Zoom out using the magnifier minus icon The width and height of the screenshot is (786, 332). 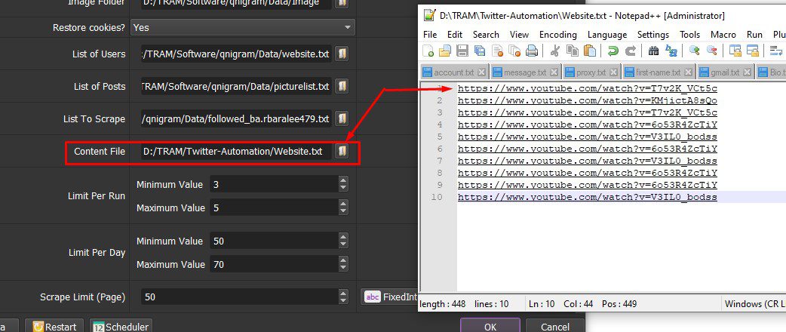pyautogui.click(x=712, y=51)
